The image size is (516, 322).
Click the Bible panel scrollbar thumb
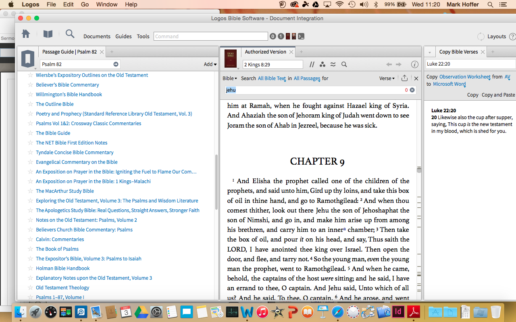(x=419, y=169)
